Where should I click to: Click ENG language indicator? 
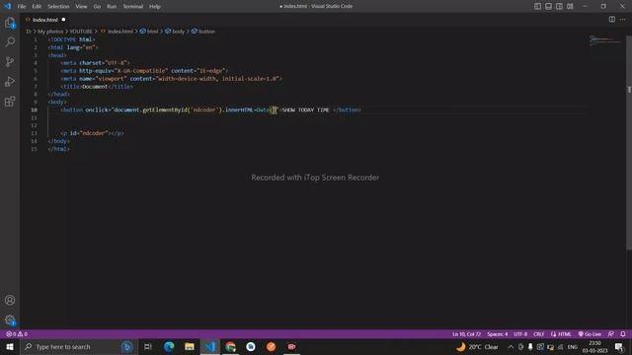[x=573, y=346]
